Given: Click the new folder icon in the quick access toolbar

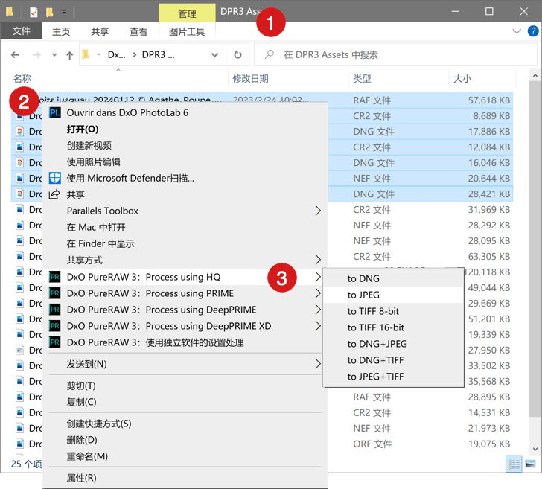Looking at the screenshot, I should [50, 13].
